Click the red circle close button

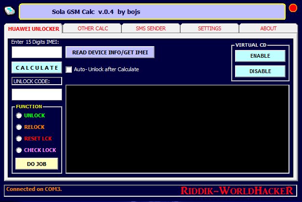[293, 8]
